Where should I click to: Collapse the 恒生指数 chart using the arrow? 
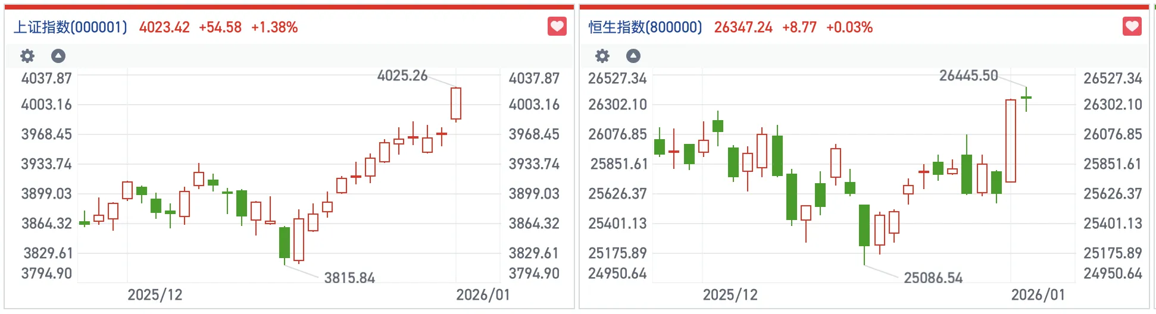(x=633, y=56)
